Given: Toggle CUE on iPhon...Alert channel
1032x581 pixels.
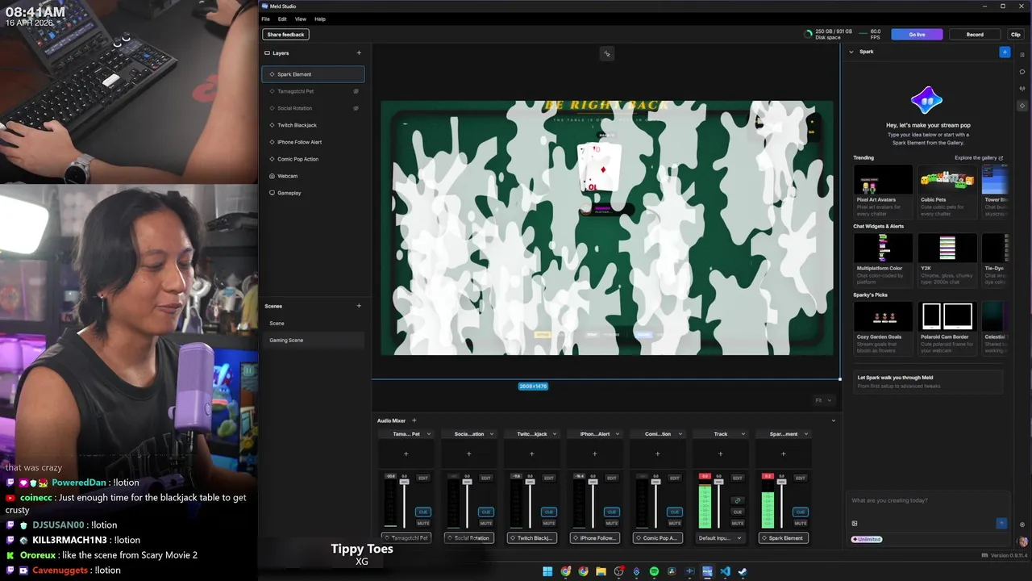Looking at the screenshot, I should [612, 512].
